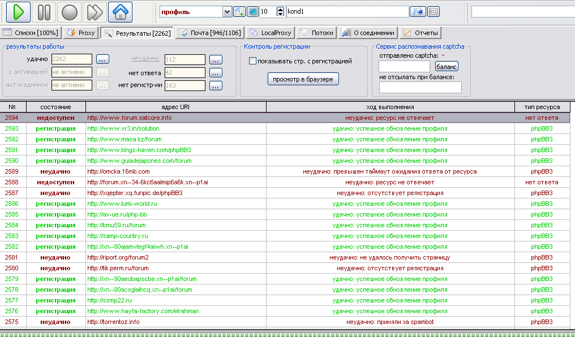
Task: Click the ssmp22.ru address
Action: pyautogui.click(x=109, y=300)
